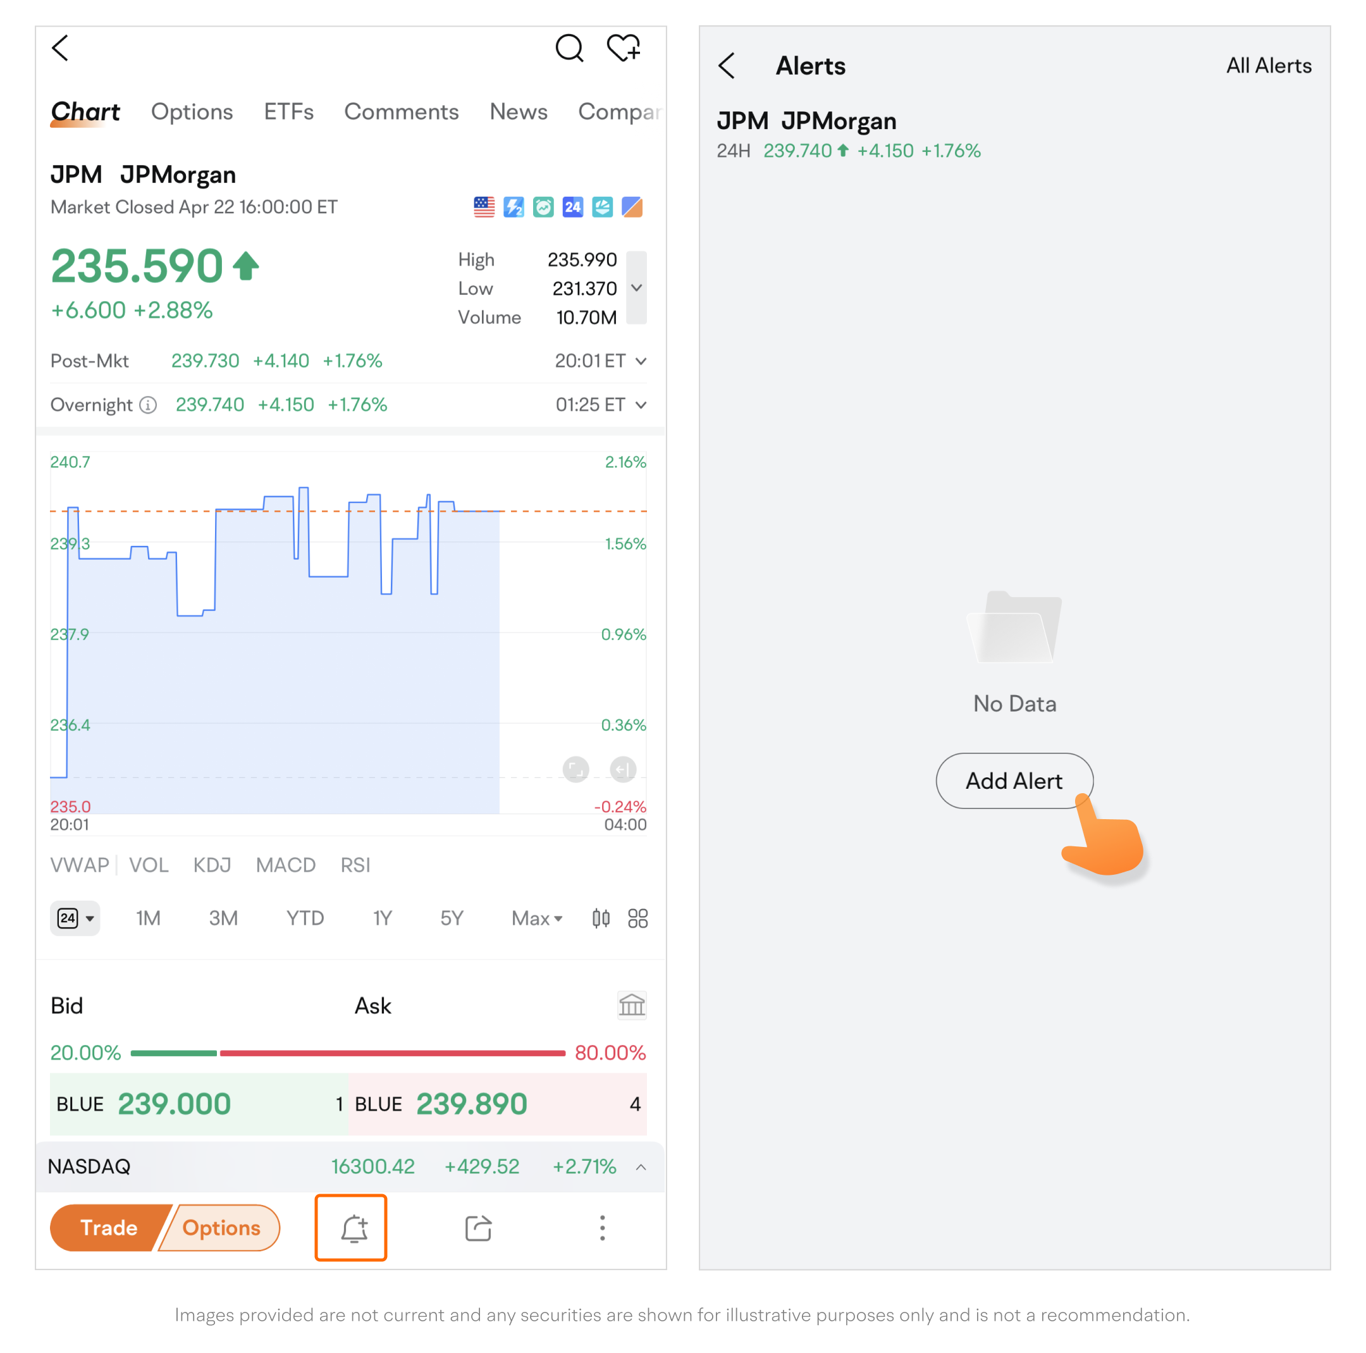Tap the search magnifier icon
The width and height of the screenshot is (1366, 1353).
click(x=569, y=49)
